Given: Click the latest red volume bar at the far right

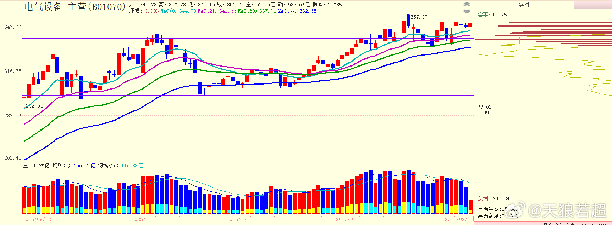Looking at the screenshot, I should point(470,207).
